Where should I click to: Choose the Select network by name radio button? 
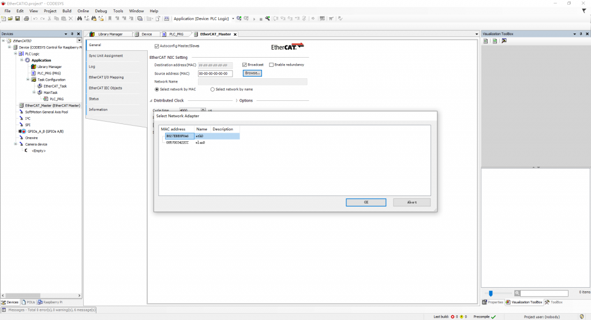coord(212,89)
